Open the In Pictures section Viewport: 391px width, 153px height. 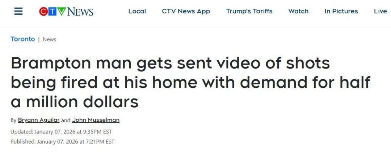(341, 11)
